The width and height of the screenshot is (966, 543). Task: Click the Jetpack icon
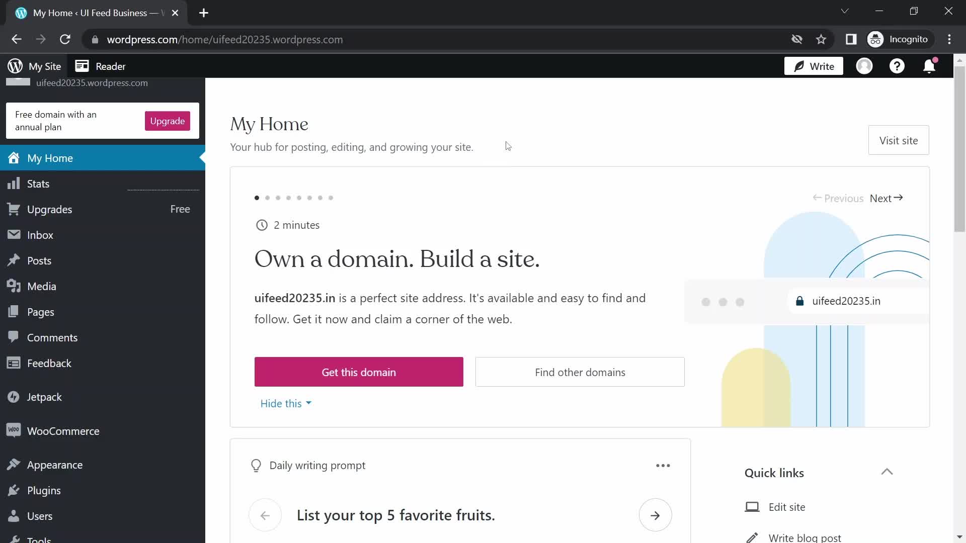(14, 397)
